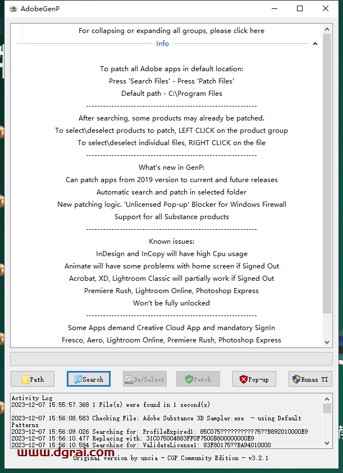Click the info list vertical scrollbar thumb
Screen dimensions: 343x473
(327, 174)
